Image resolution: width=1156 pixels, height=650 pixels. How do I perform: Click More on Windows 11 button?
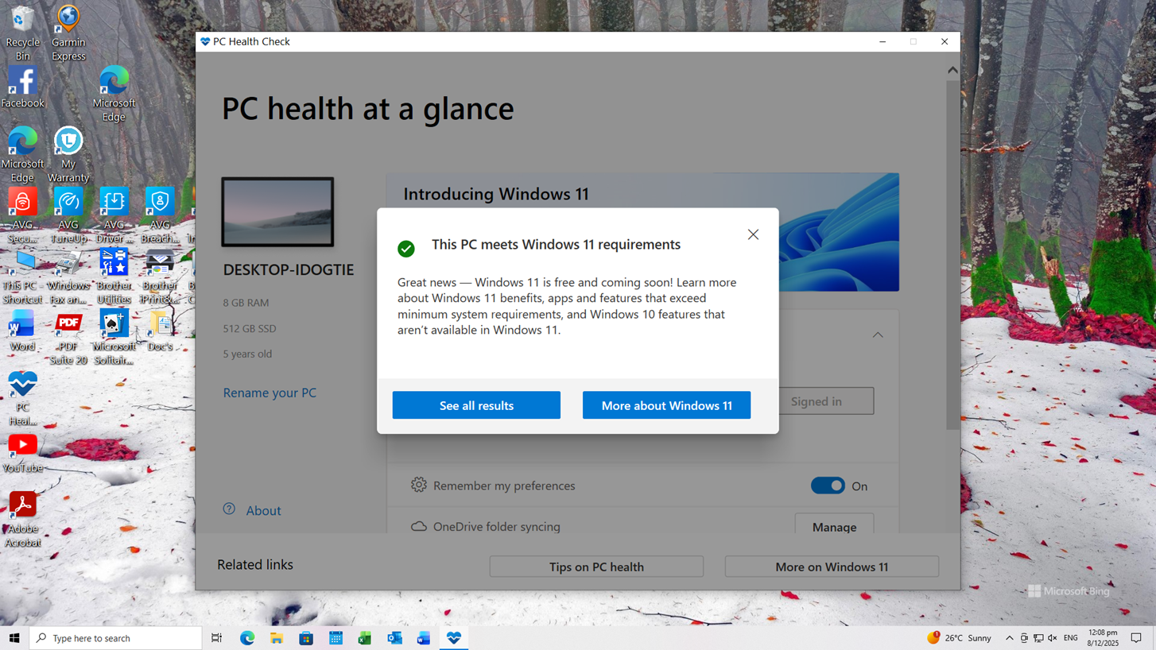click(x=832, y=567)
